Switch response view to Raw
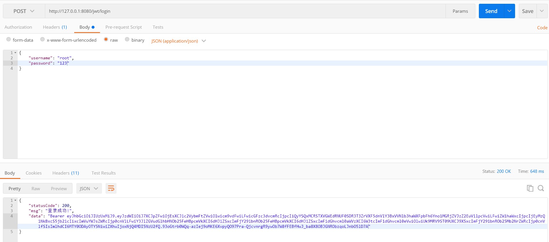 (36, 188)
